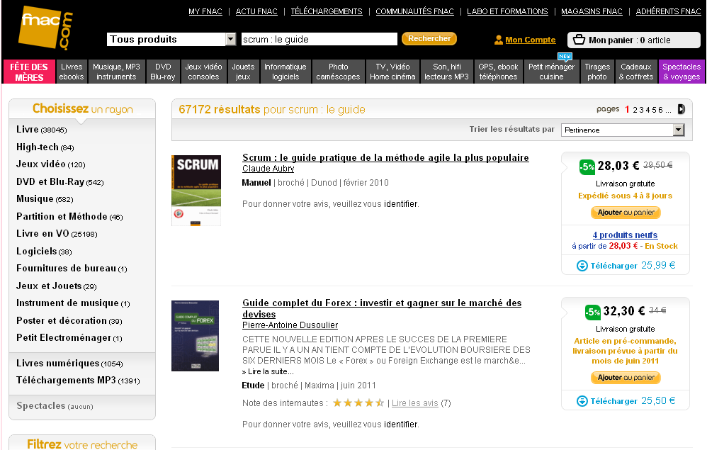Click the LABO ET FORMATIONS link
The height and width of the screenshot is (450, 707).
coord(507,11)
